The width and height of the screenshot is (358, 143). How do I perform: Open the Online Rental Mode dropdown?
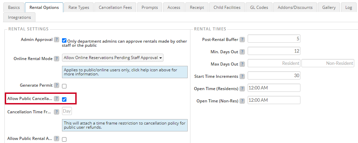[x=113, y=58]
